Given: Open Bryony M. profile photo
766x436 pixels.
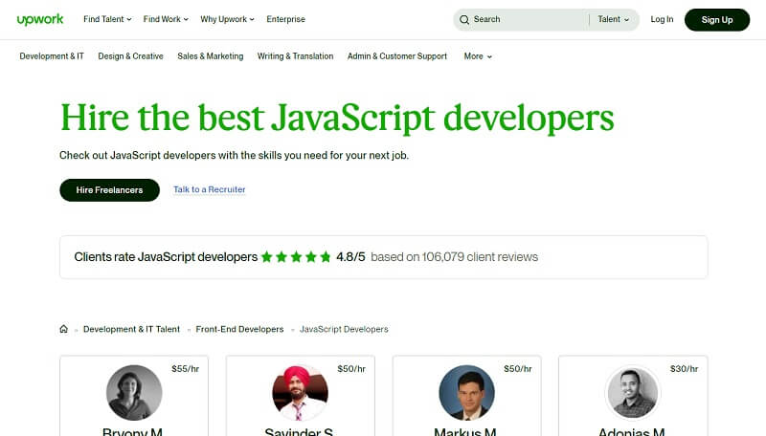Looking at the screenshot, I should pos(134,393).
